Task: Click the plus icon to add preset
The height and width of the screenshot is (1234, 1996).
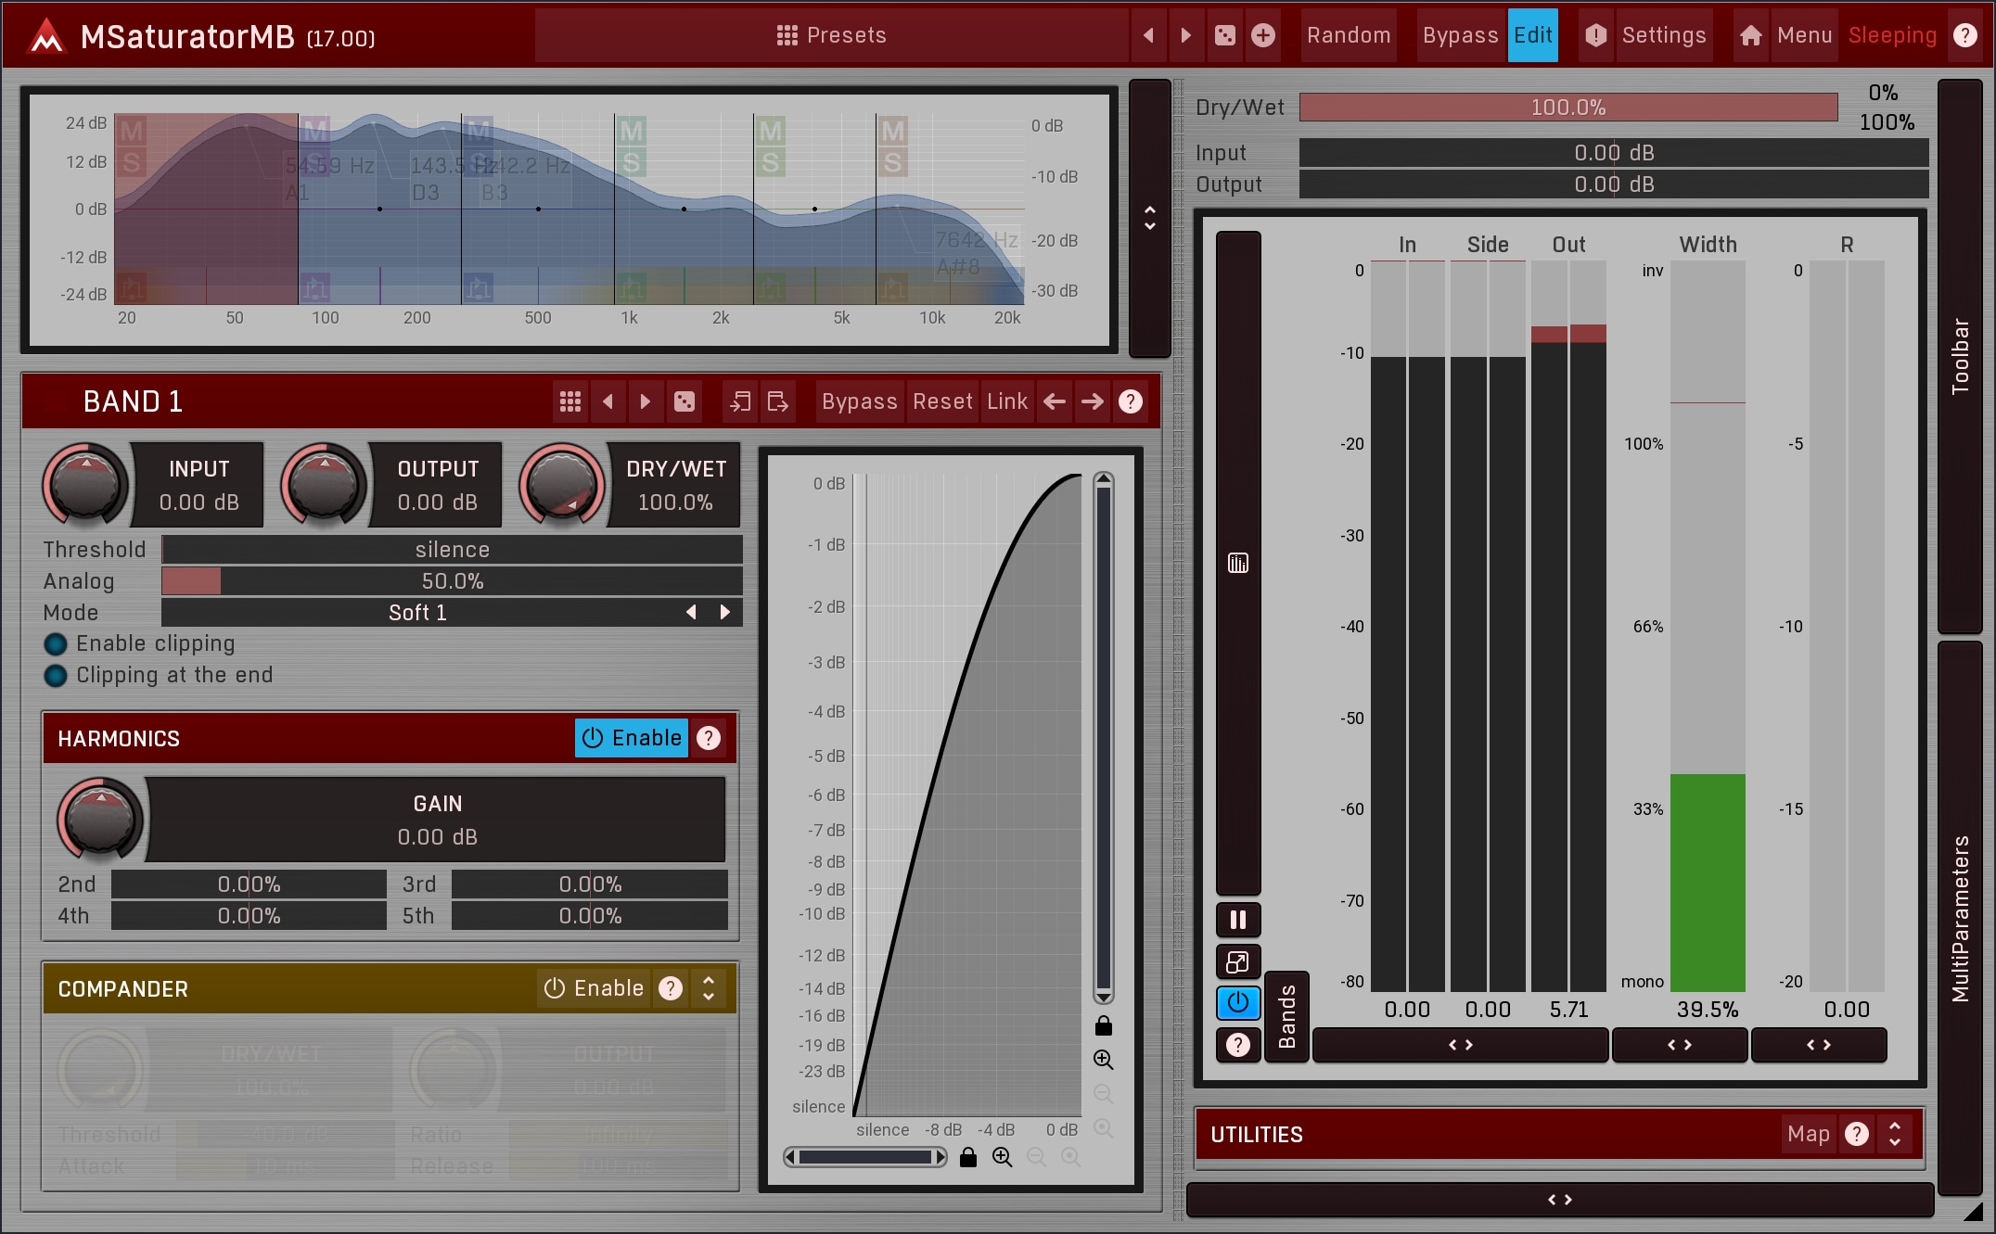Action: 1262,35
